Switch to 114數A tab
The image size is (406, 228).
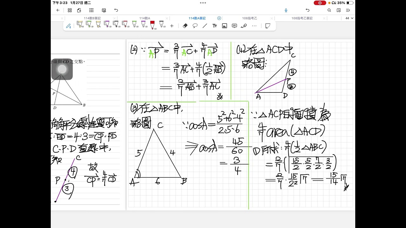point(145,18)
